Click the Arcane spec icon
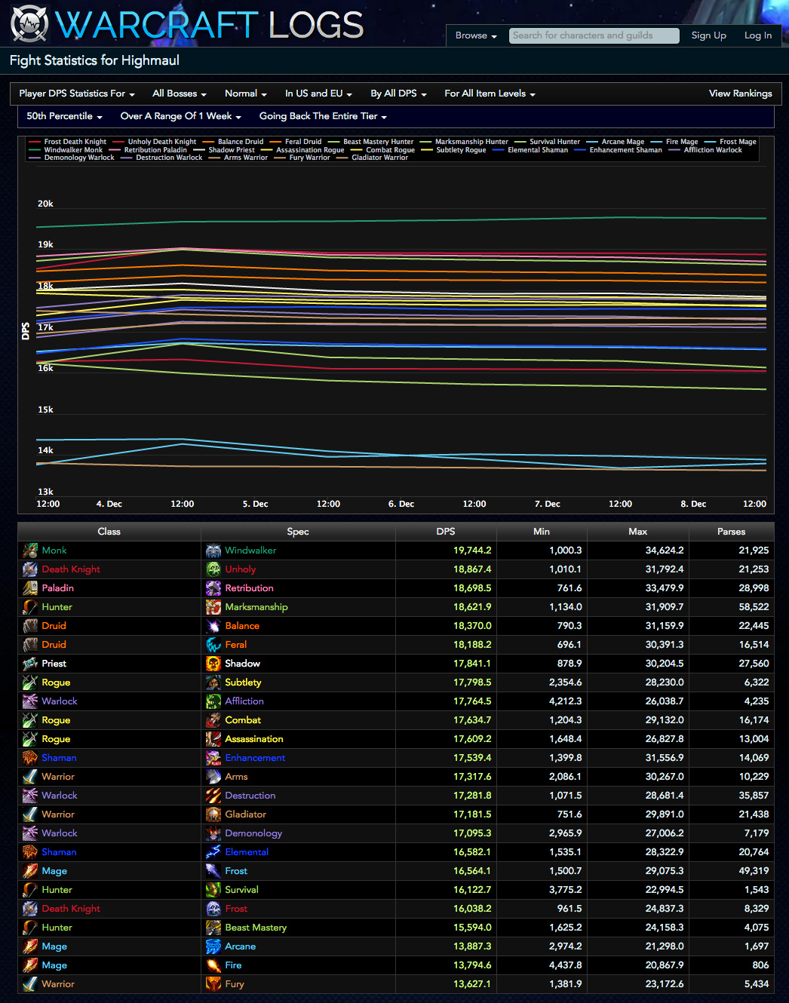789x1003 pixels. [x=213, y=946]
